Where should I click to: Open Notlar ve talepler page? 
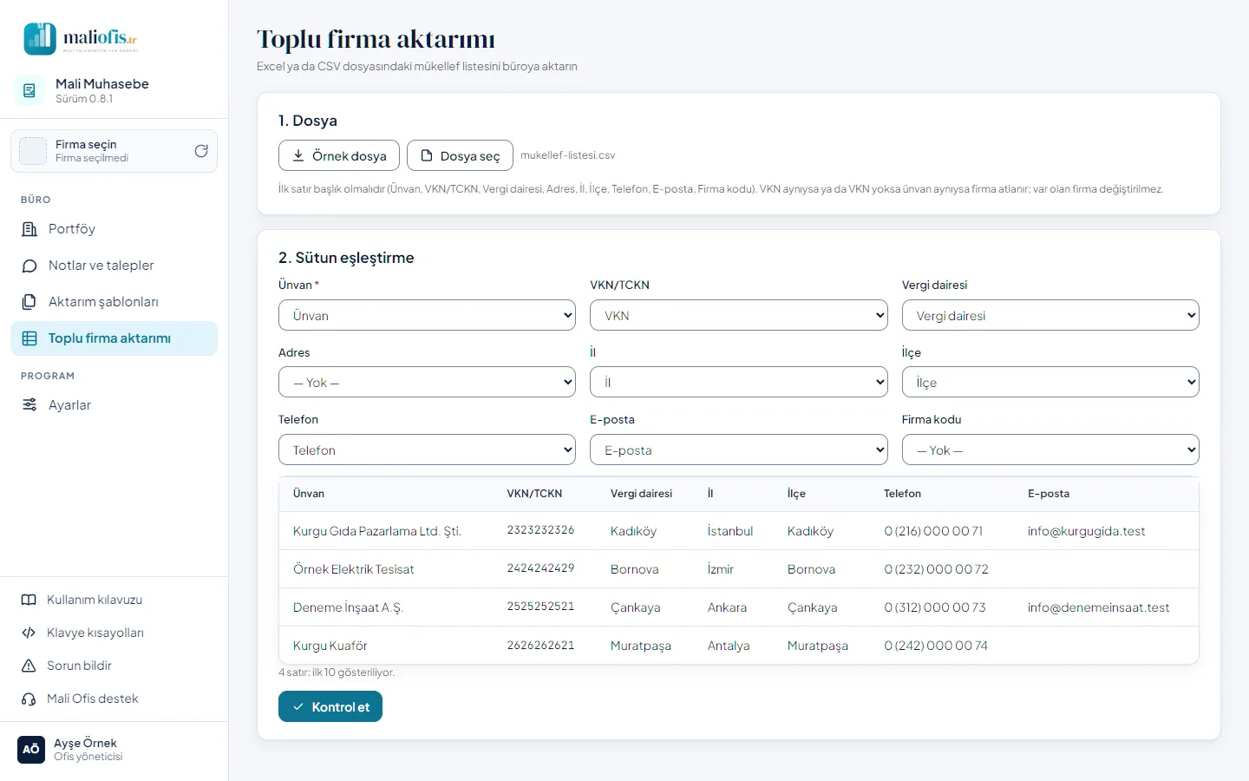click(114, 266)
